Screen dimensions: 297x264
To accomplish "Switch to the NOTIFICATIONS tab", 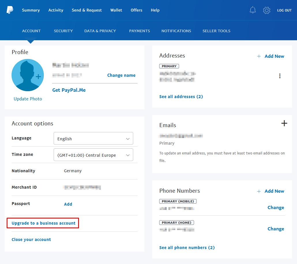I will (x=176, y=31).
